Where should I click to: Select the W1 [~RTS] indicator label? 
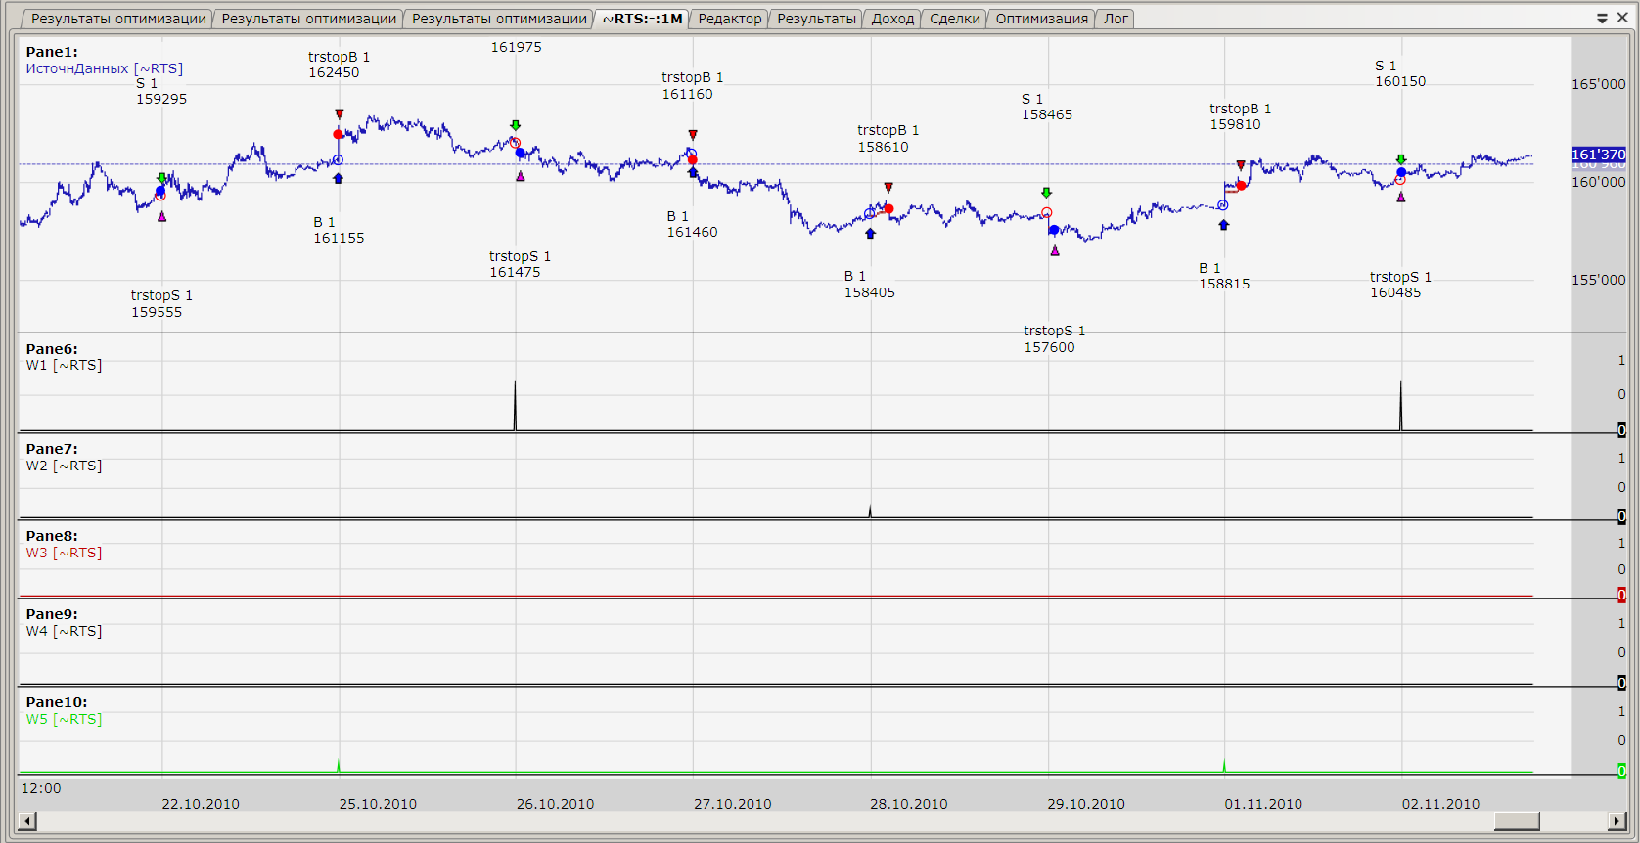(64, 365)
